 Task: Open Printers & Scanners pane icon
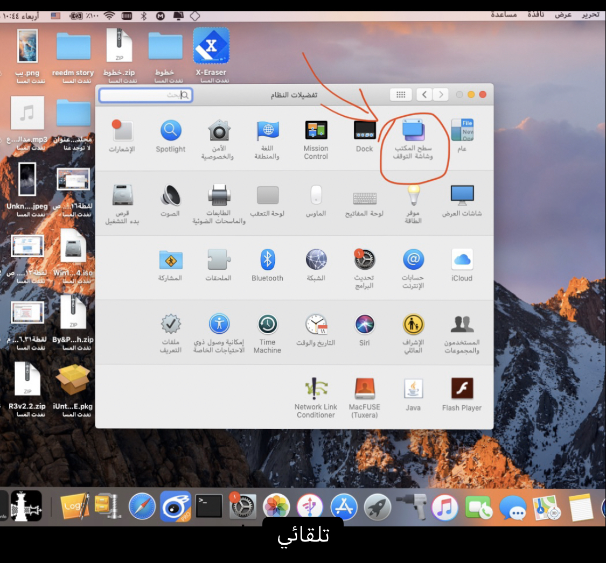click(219, 195)
